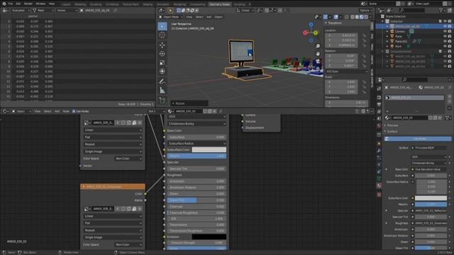Click the red X axis on navigation gizmo
This screenshot has height=255, width=454.
coord(305,33)
